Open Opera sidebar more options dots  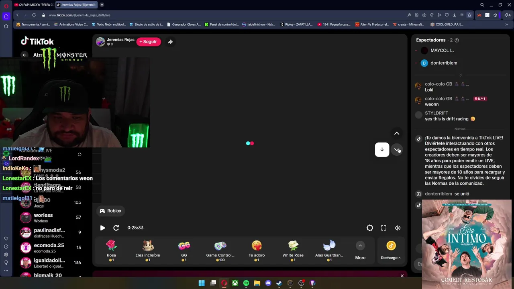pos(6,271)
